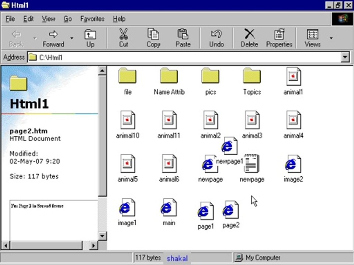Open the Edit menu
This screenshot has height=265, width=354.
[28, 19]
